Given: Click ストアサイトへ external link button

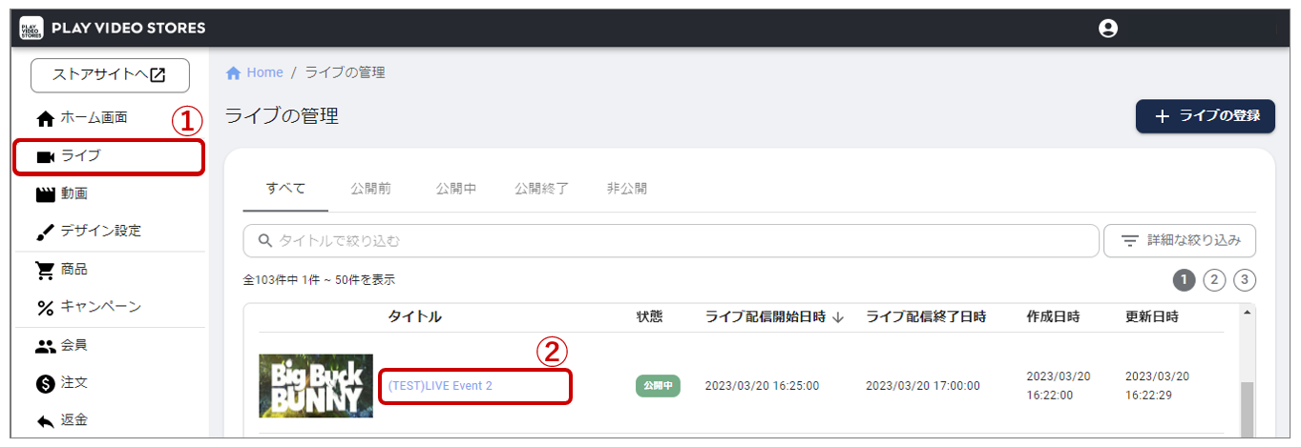Looking at the screenshot, I should [110, 75].
